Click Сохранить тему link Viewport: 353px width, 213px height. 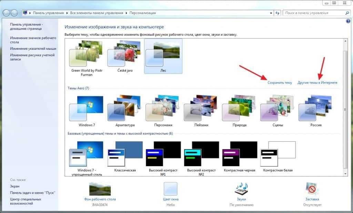click(280, 83)
